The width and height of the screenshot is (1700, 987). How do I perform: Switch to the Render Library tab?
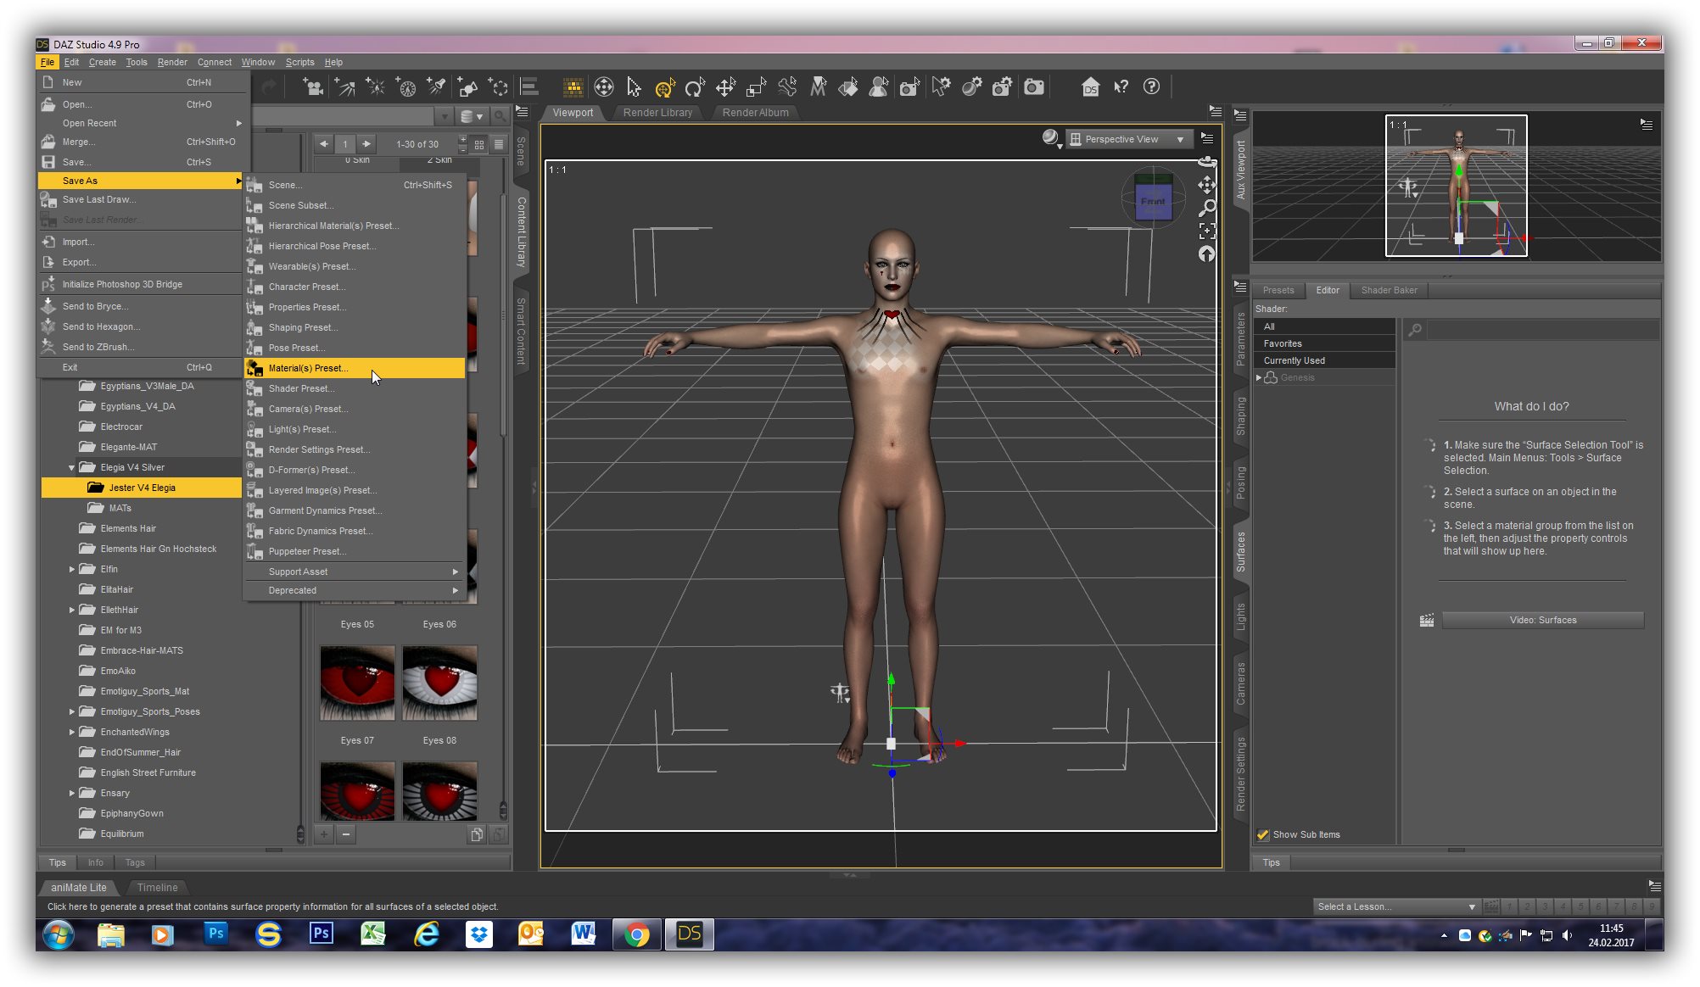pos(657,113)
